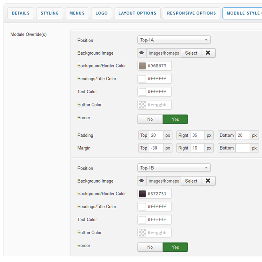Open the Top-1B Position dropdown

coord(174,168)
